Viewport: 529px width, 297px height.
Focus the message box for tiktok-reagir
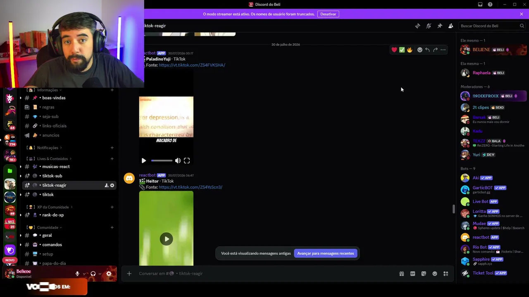(x=264, y=273)
